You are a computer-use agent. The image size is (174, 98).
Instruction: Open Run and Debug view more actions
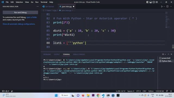pyautogui.click(x=38, y=7)
